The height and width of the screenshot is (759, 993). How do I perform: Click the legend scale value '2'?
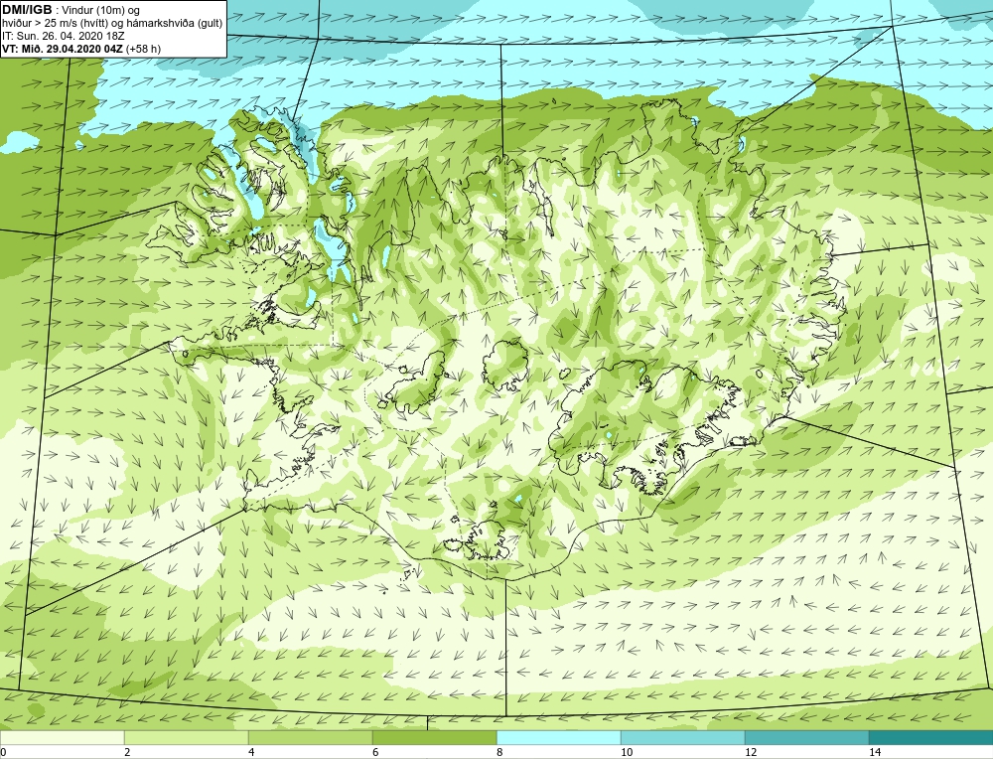pos(127,752)
